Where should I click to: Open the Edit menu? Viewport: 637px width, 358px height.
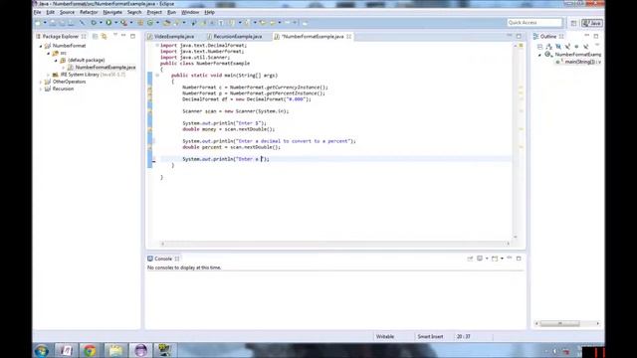point(51,12)
